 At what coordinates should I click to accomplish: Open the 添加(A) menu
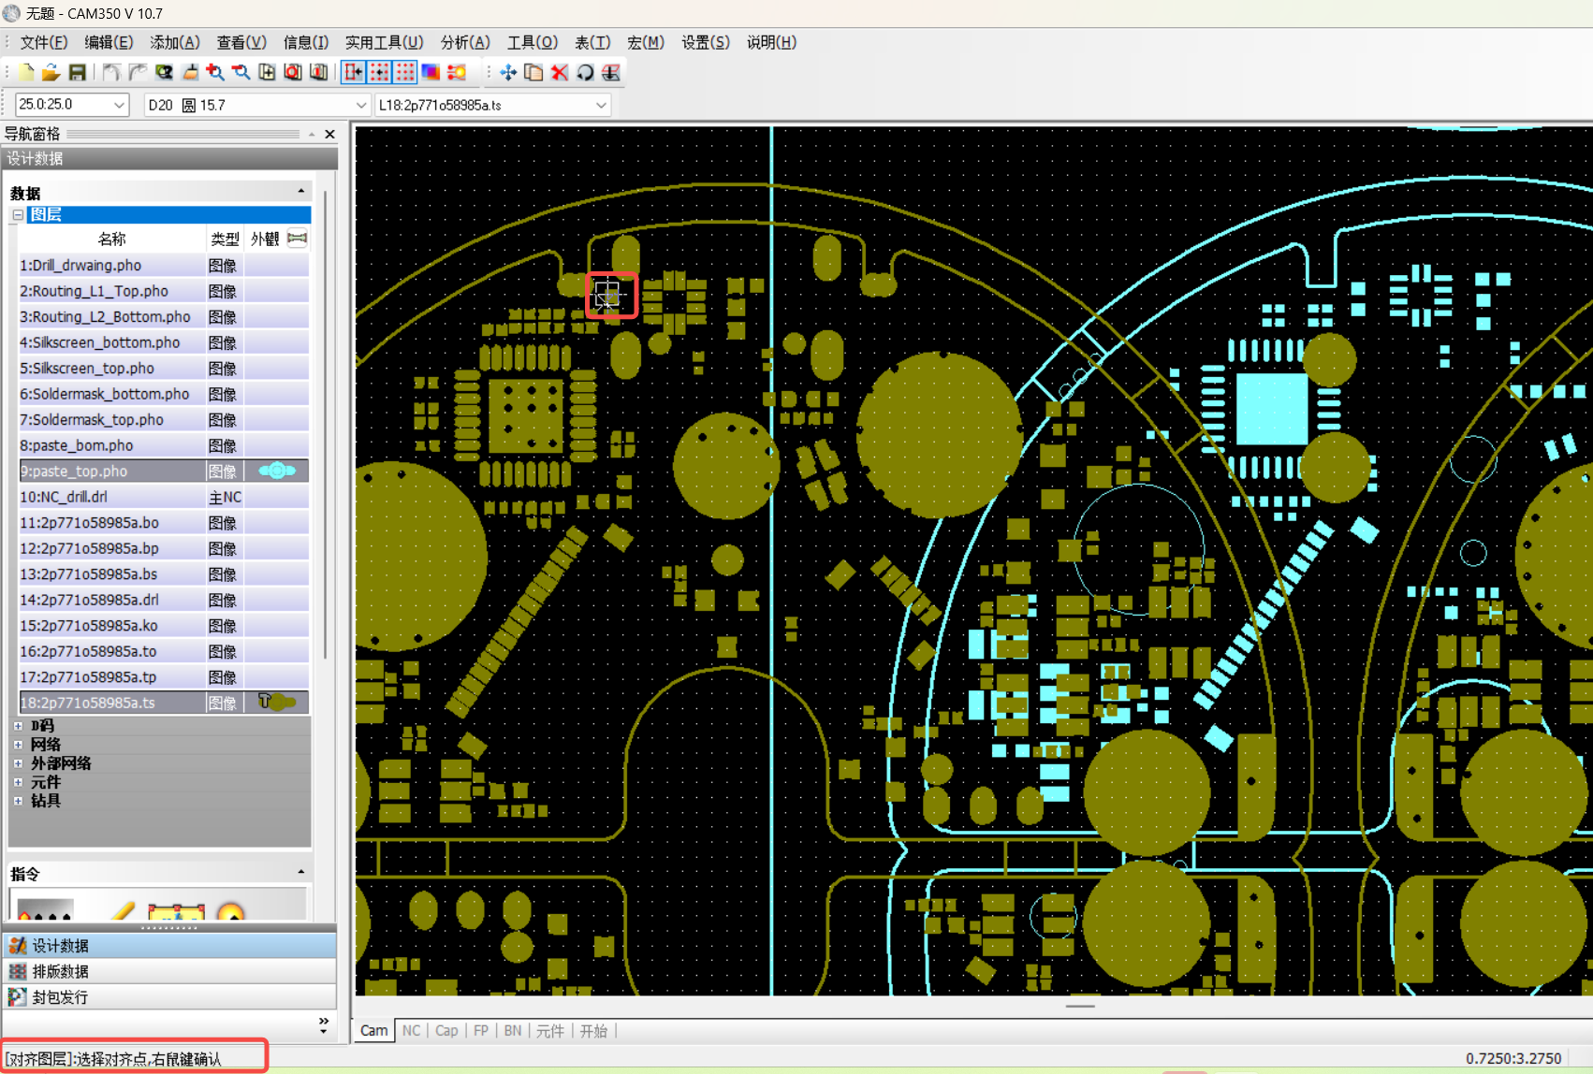coord(174,42)
